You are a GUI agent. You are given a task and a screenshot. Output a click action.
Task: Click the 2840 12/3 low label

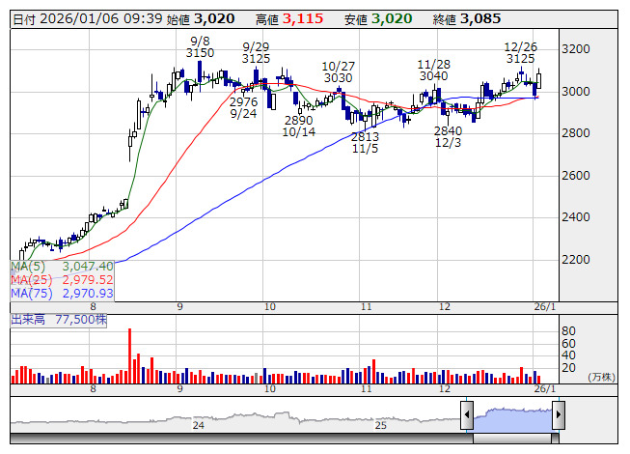click(448, 137)
